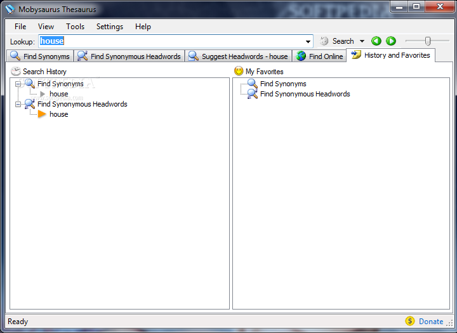Click the Mobysaurus Thesaurus title bar icon
Image resolution: width=457 pixels, height=333 pixels.
tap(10, 10)
